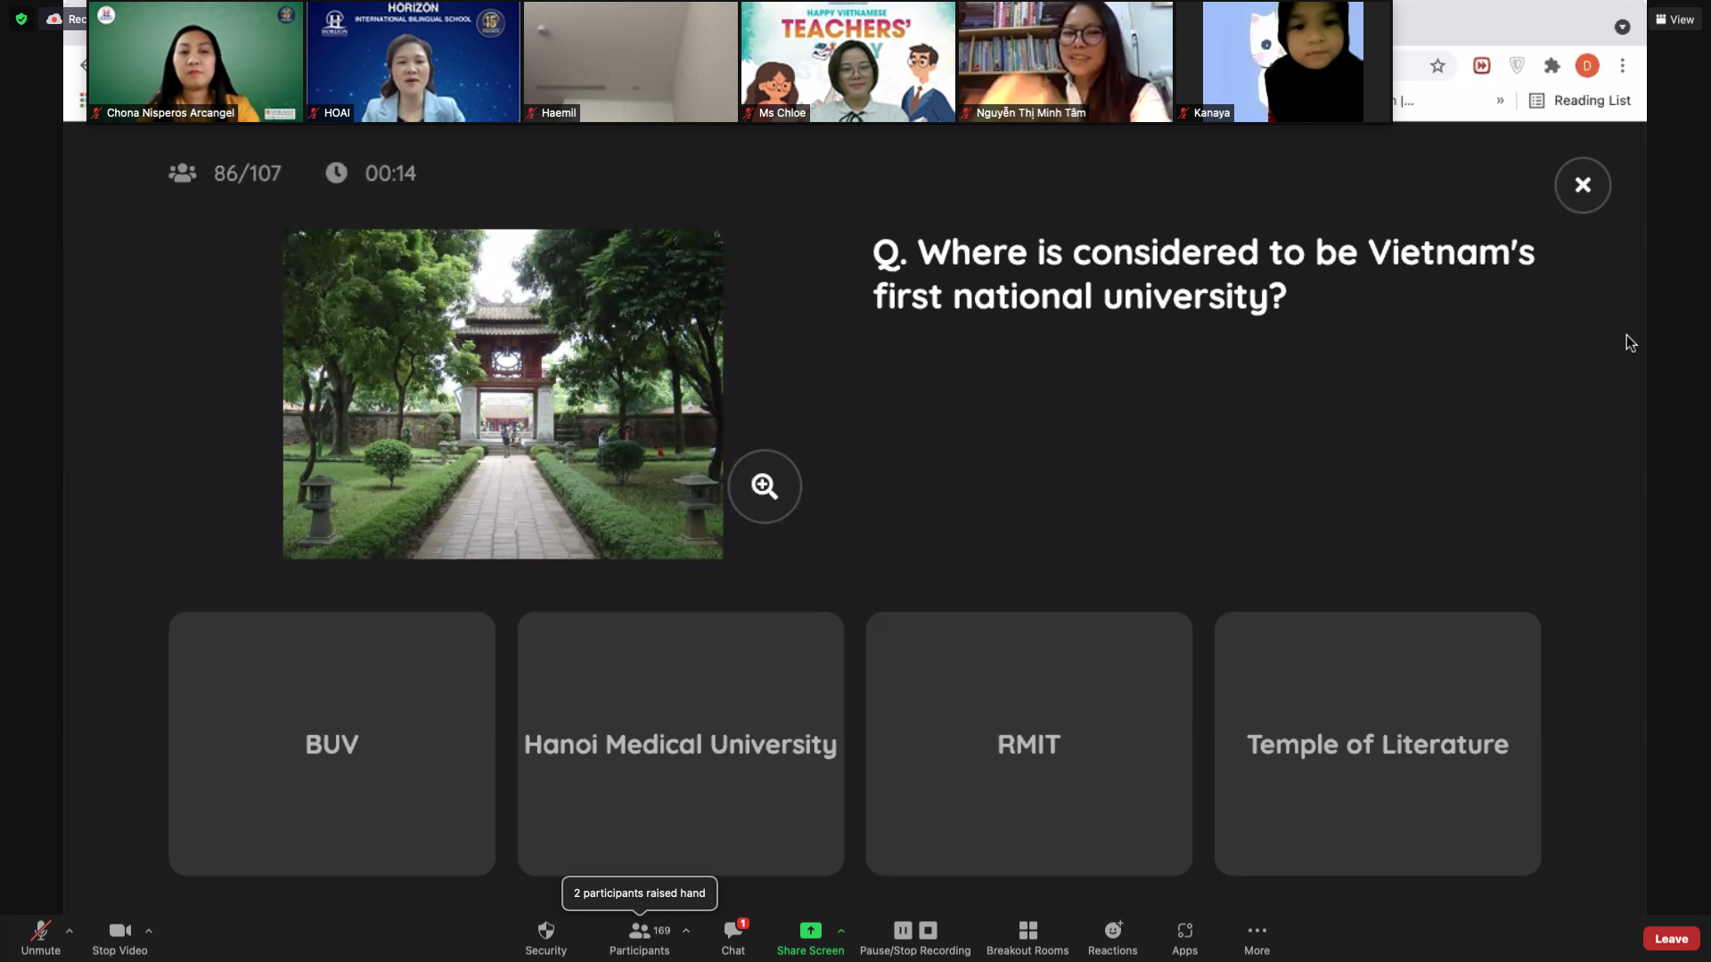
Task: Select Chona Nisperos Arcangel video tile
Action: click(195, 61)
